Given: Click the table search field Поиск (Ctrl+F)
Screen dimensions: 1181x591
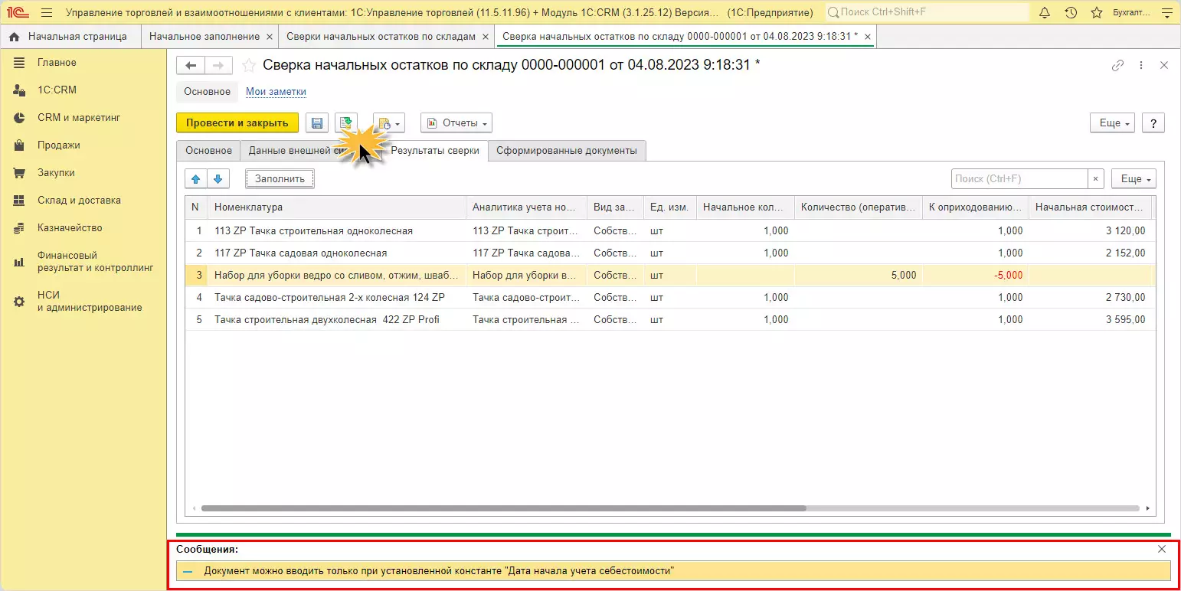Looking at the screenshot, I should (x=1019, y=179).
